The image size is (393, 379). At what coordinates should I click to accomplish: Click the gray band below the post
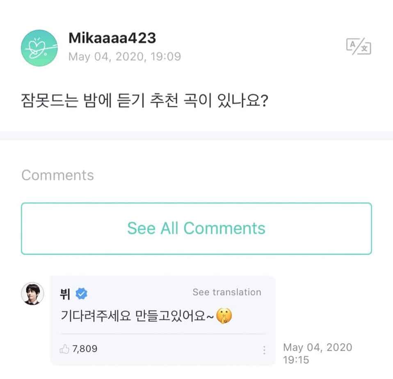click(x=196, y=136)
